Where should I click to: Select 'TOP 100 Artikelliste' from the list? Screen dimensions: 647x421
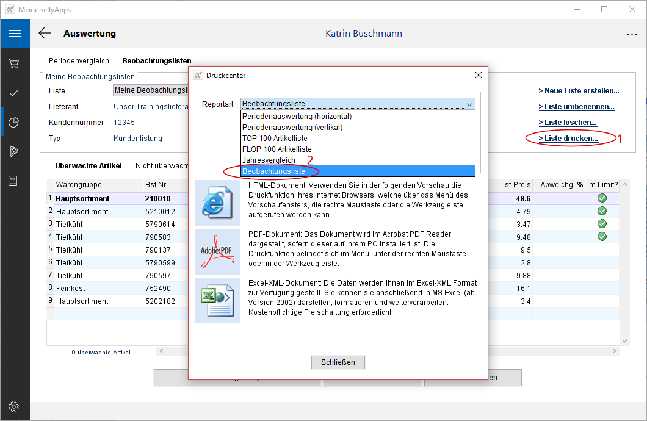coord(275,139)
